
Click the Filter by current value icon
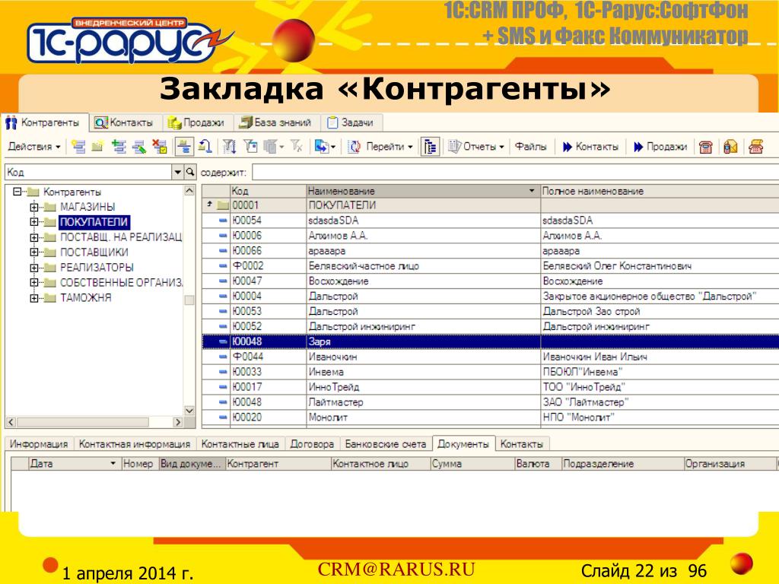(x=250, y=147)
